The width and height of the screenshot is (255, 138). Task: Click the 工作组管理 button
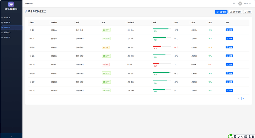point(235,12)
